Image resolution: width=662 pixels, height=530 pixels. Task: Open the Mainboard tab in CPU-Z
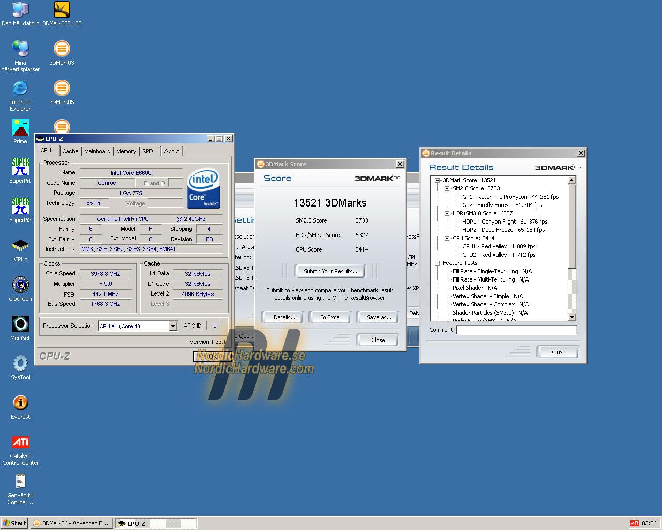point(97,151)
